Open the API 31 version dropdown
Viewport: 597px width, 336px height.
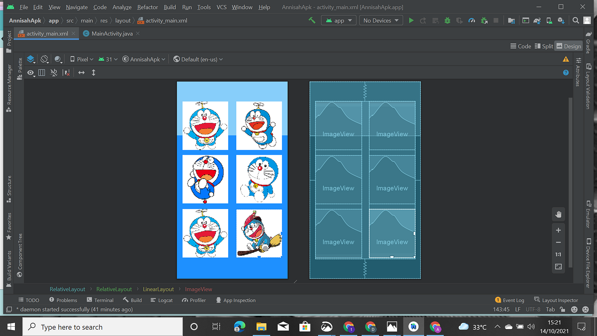[108, 59]
